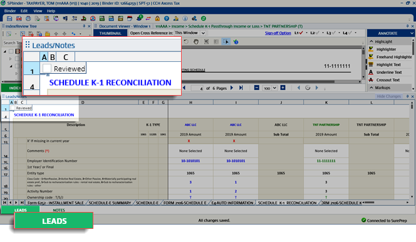Click the THUMBNAIL button

pos(110,33)
